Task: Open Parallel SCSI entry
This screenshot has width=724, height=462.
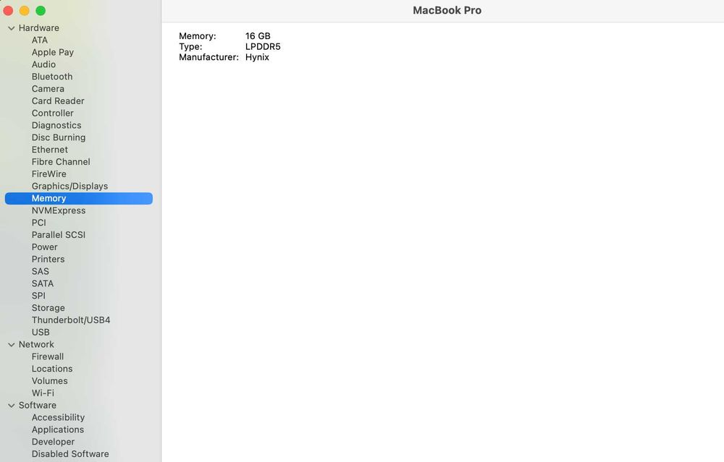Action: point(58,235)
